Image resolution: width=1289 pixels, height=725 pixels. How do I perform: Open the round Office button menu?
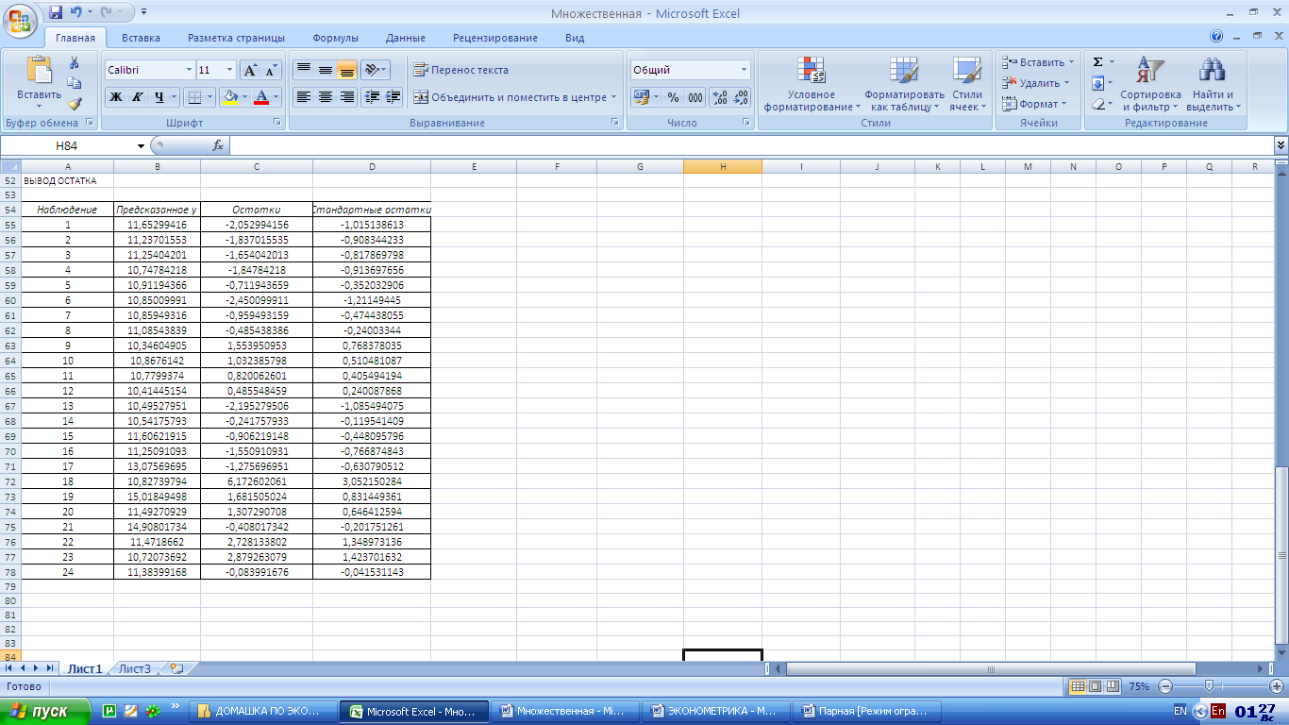tap(20, 20)
